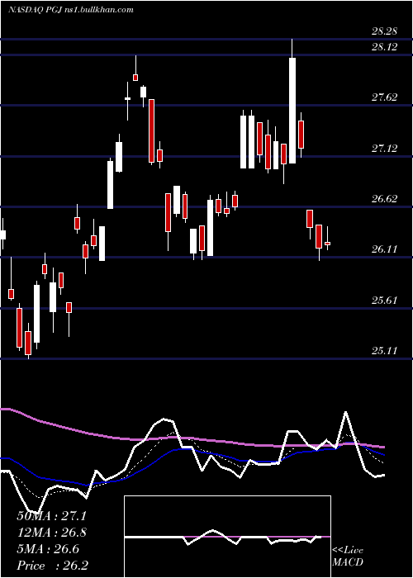Select the 28.12 price level label
Screen dimensions: 413x578
pos(384,47)
